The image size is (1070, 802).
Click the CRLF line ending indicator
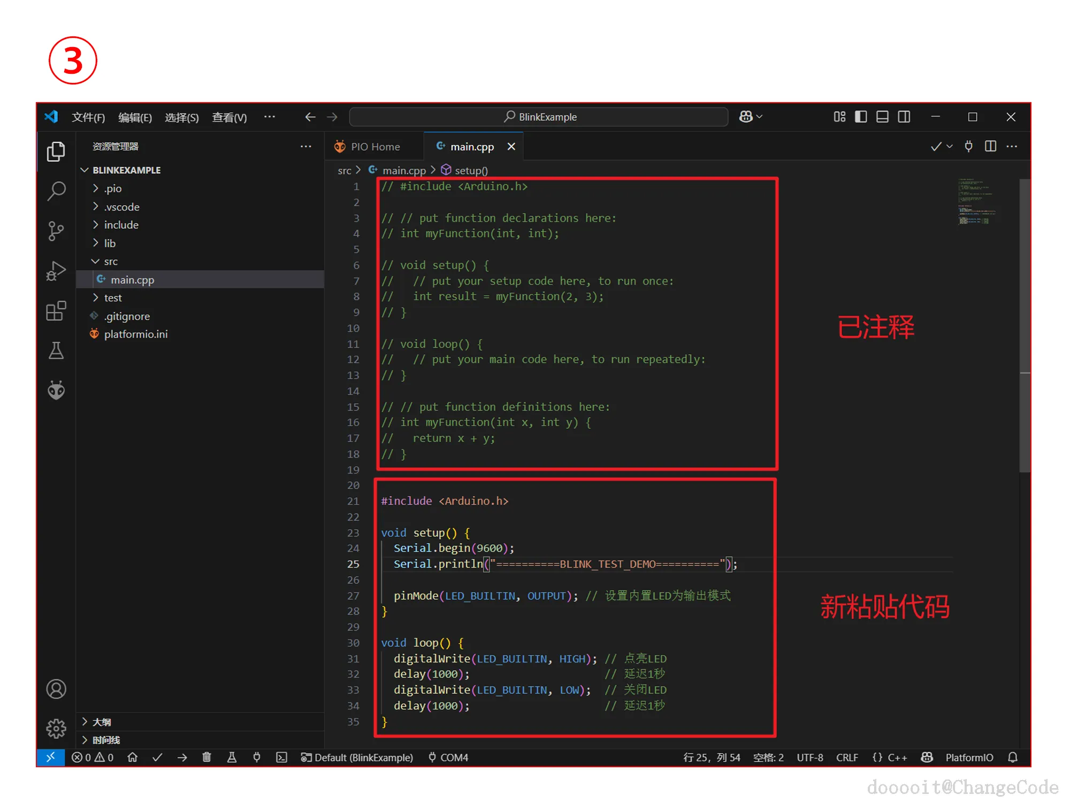pos(847,758)
